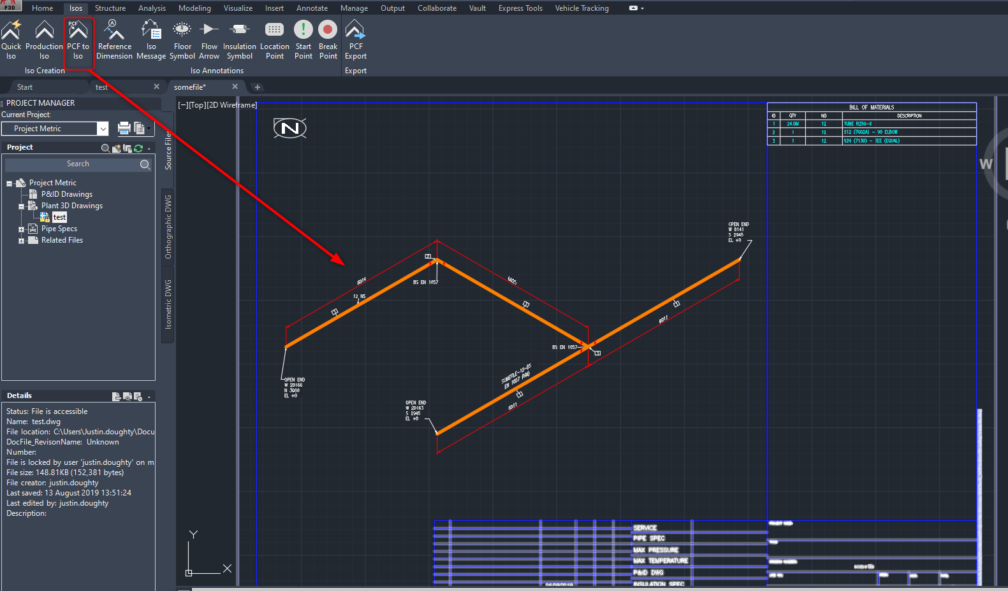Image resolution: width=1008 pixels, height=591 pixels.
Task: Open the project search magnifier in the Project header
Action: (105, 148)
